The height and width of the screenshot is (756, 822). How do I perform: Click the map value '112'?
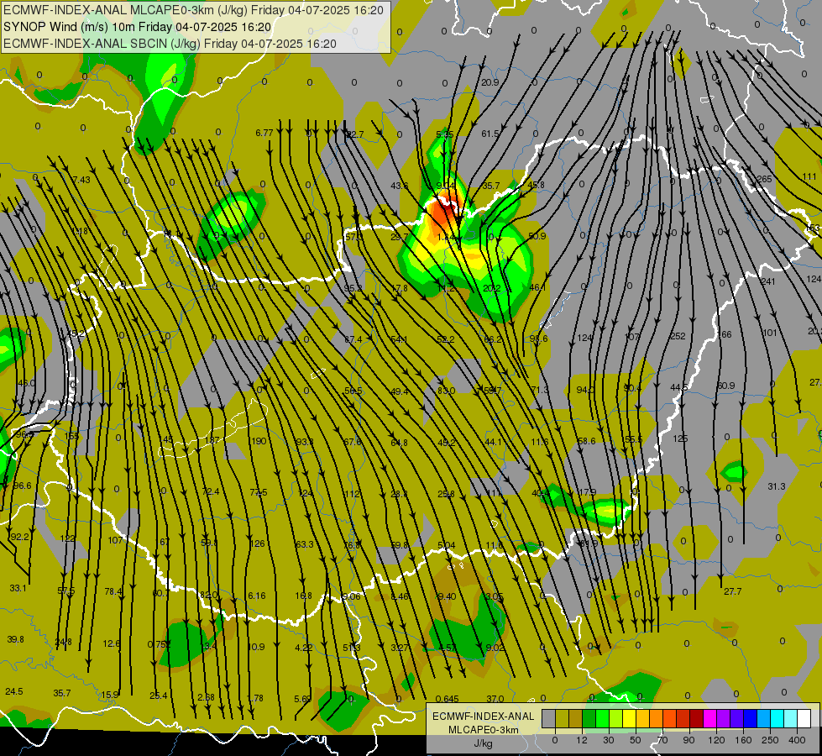pyautogui.click(x=353, y=494)
